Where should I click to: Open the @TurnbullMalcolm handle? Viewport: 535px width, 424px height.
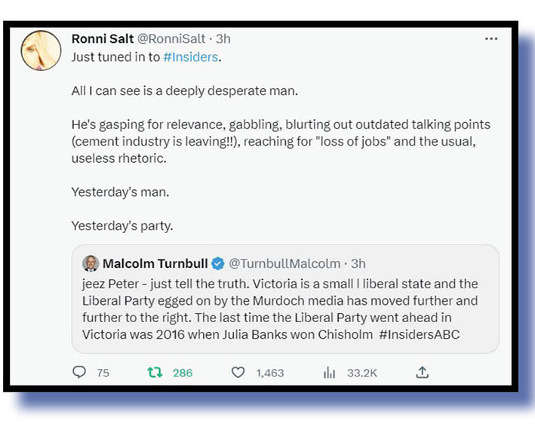pyautogui.click(x=284, y=263)
